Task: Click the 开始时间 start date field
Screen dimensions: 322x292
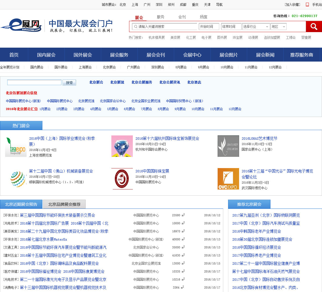Action: click(x=209, y=26)
